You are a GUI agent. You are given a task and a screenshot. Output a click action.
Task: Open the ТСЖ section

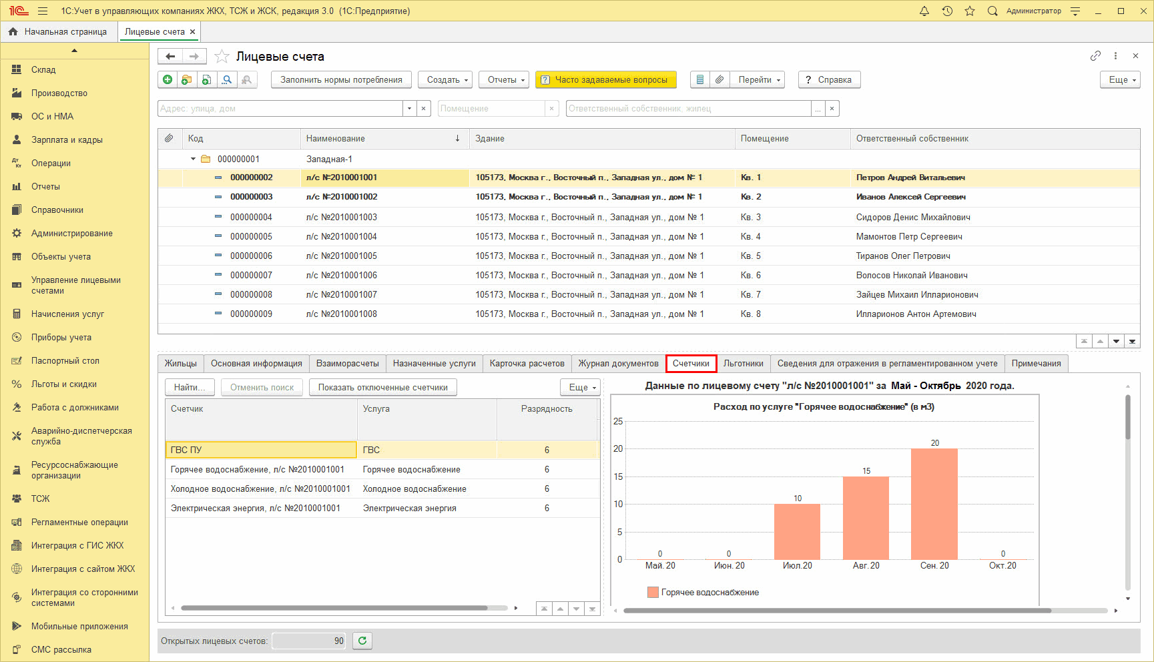click(40, 499)
